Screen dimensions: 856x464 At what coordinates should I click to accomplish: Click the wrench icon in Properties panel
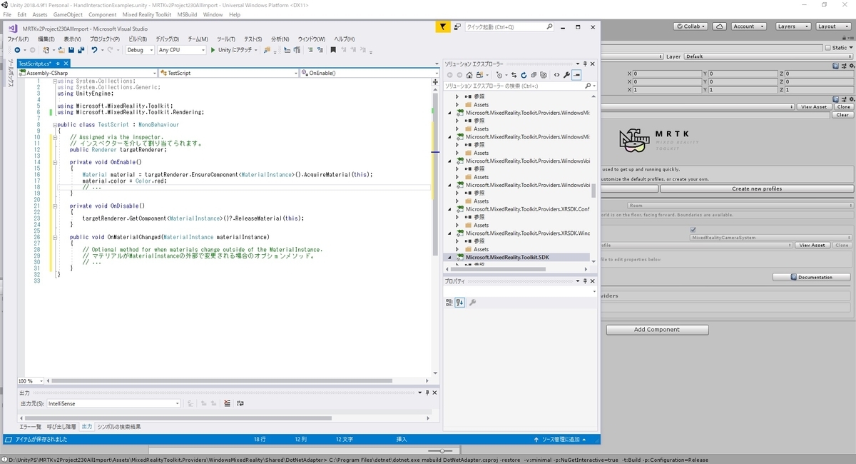pyautogui.click(x=472, y=303)
